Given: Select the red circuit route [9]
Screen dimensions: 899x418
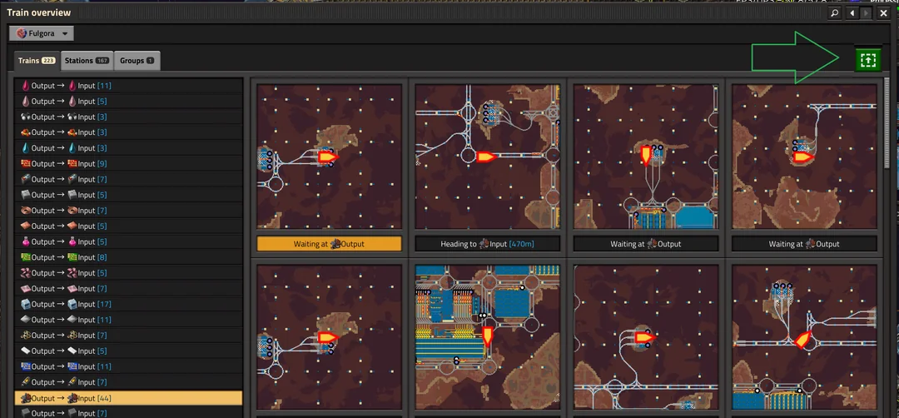Looking at the screenshot, I should pos(128,163).
